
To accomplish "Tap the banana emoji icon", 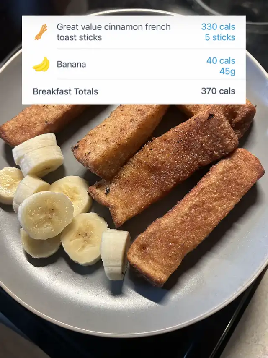I will pyautogui.click(x=41, y=64).
